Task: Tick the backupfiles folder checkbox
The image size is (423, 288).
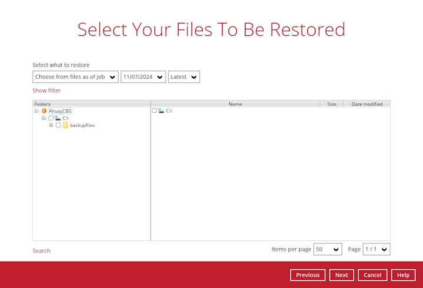Action: click(x=58, y=125)
